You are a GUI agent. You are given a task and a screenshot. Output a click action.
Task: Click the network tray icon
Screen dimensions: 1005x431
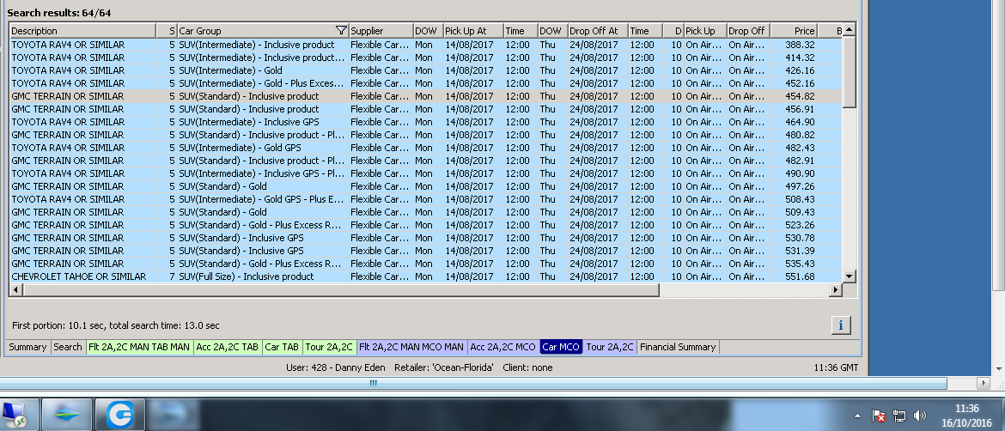pyautogui.click(x=898, y=416)
